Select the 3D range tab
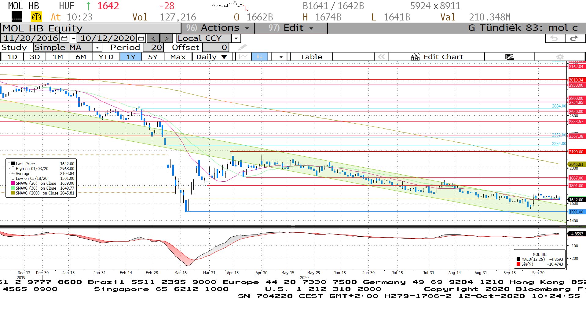This screenshot has width=586, height=313. tap(35, 57)
